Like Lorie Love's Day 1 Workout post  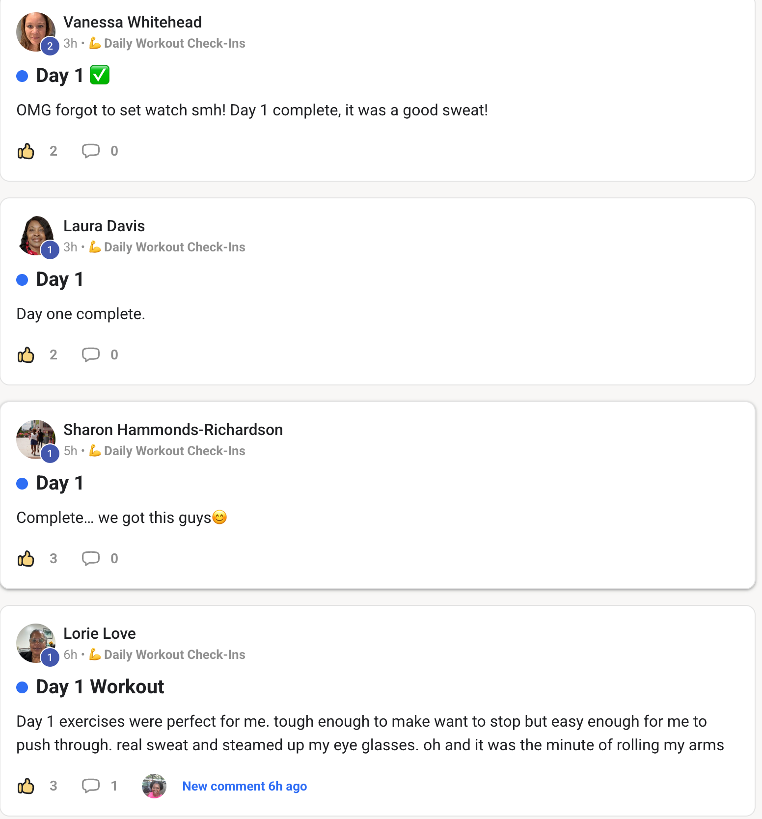[x=26, y=786]
